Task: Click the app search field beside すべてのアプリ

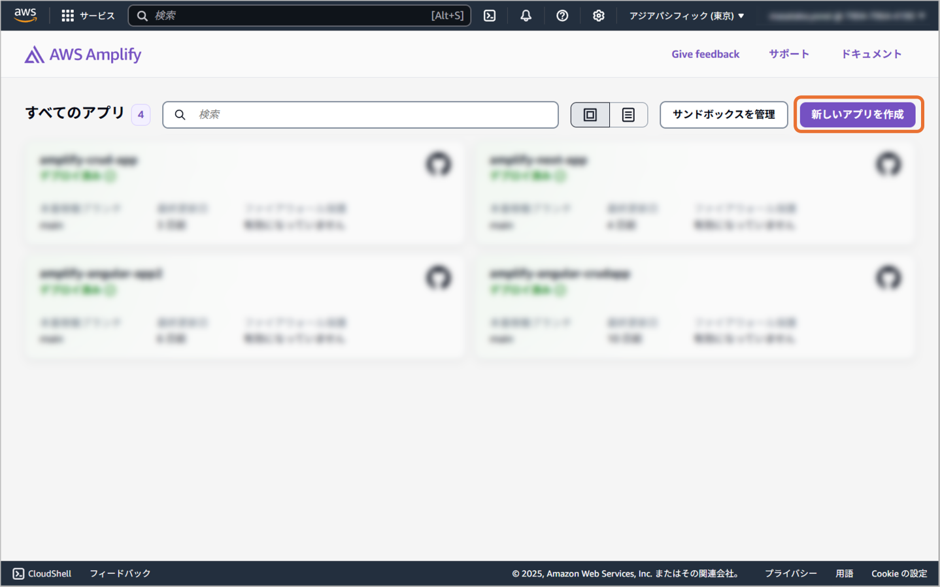Action: tap(360, 115)
